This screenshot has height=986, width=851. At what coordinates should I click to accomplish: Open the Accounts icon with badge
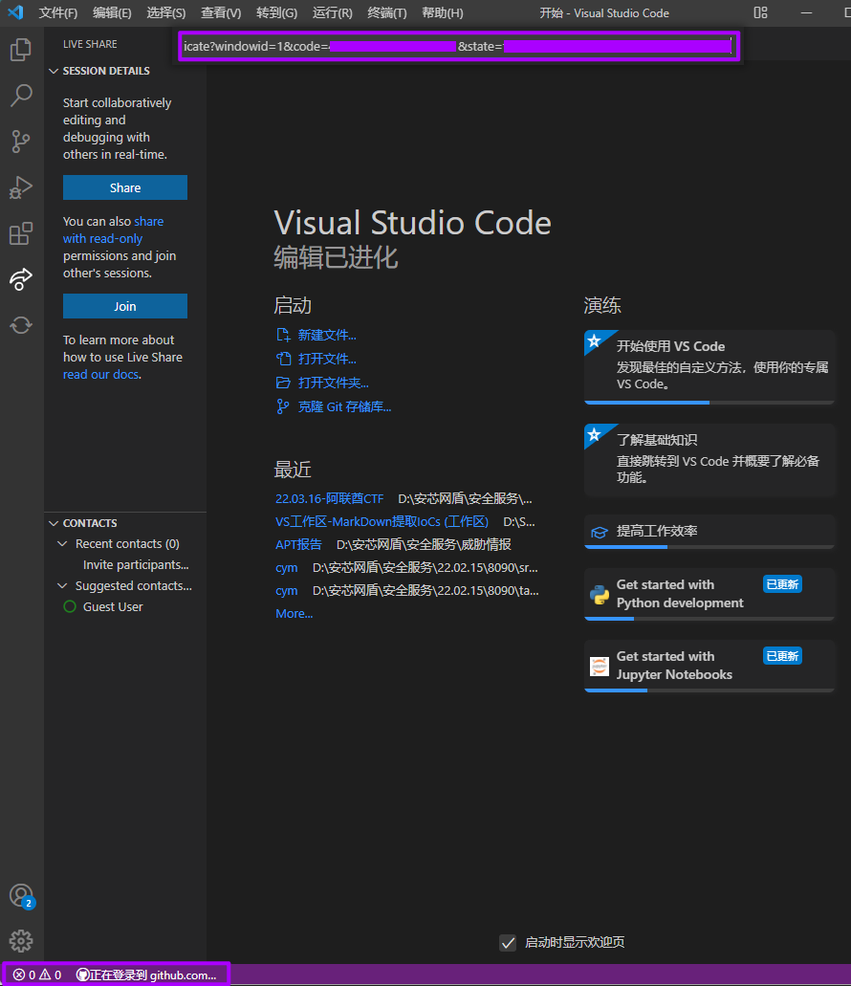tap(21, 896)
